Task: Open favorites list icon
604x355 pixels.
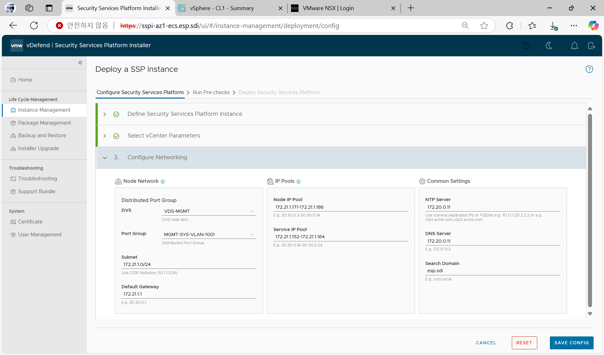Action: pos(532,25)
